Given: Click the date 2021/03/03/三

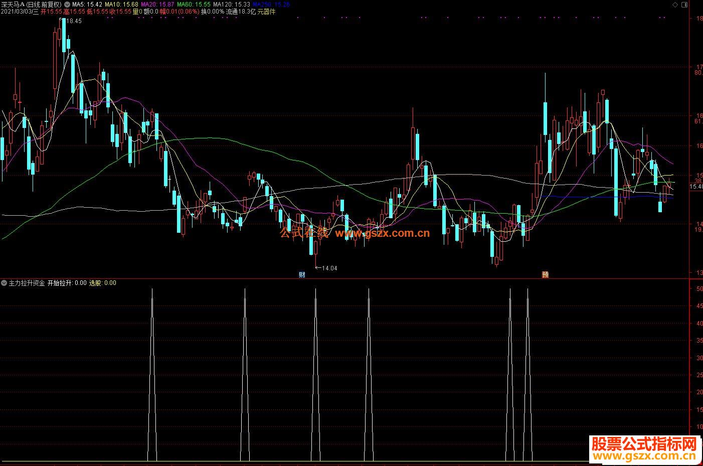Looking at the screenshot, I should 20,12.
